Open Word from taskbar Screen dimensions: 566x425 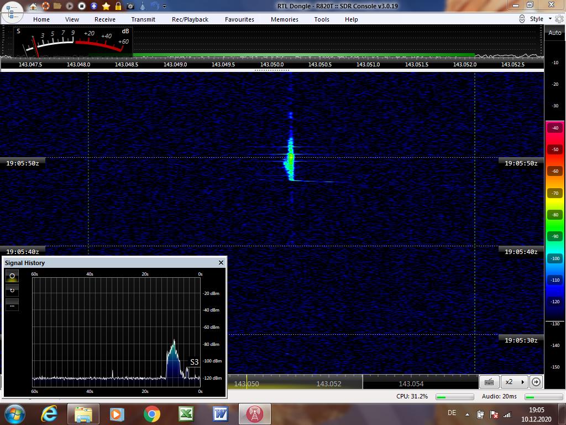click(x=220, y=414)
